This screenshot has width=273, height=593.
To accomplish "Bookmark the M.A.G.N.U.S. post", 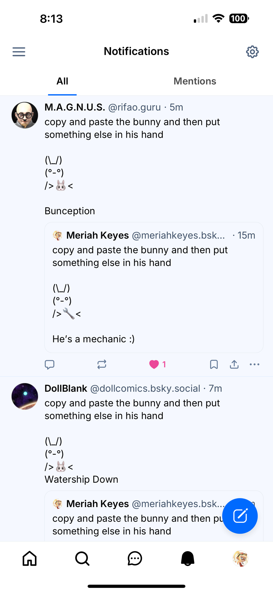I will 214,364.
